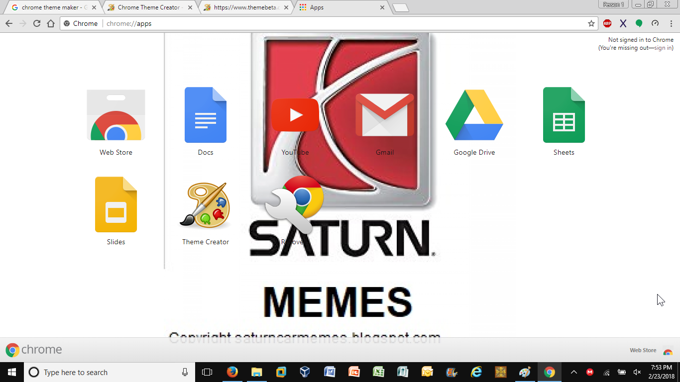
Task: Close the themebeta.com tab
Action: (x=287, y=7)
